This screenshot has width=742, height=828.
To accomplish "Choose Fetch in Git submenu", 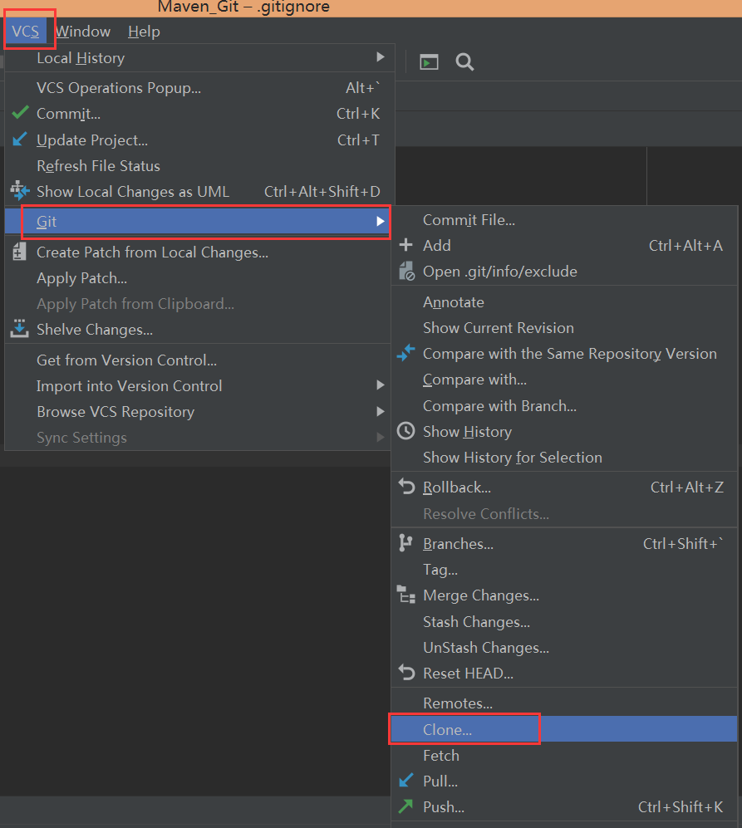I will tap(564, 756).
